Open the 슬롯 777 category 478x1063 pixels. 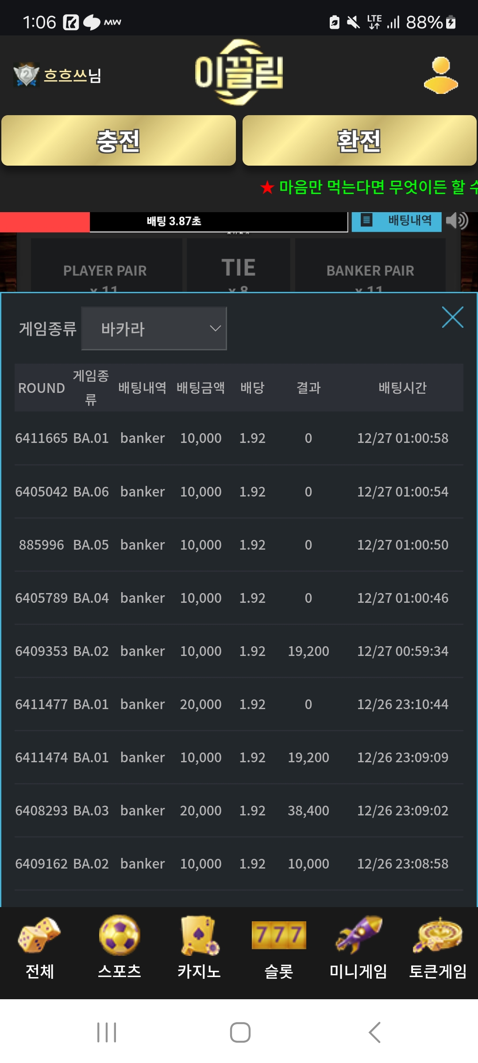[x=279, y=947]
